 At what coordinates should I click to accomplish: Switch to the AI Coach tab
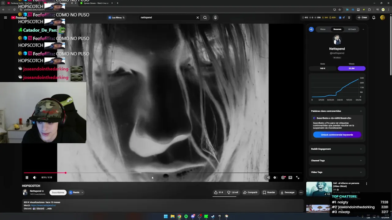click(352, 29)
